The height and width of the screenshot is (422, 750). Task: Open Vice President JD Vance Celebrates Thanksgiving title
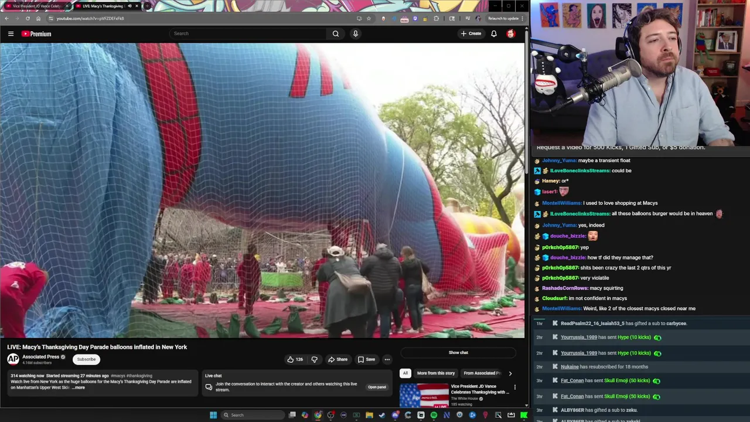480,389
